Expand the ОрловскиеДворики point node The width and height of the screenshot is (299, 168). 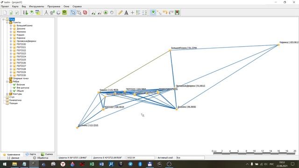pyautogui.click(x=11, y=41)
